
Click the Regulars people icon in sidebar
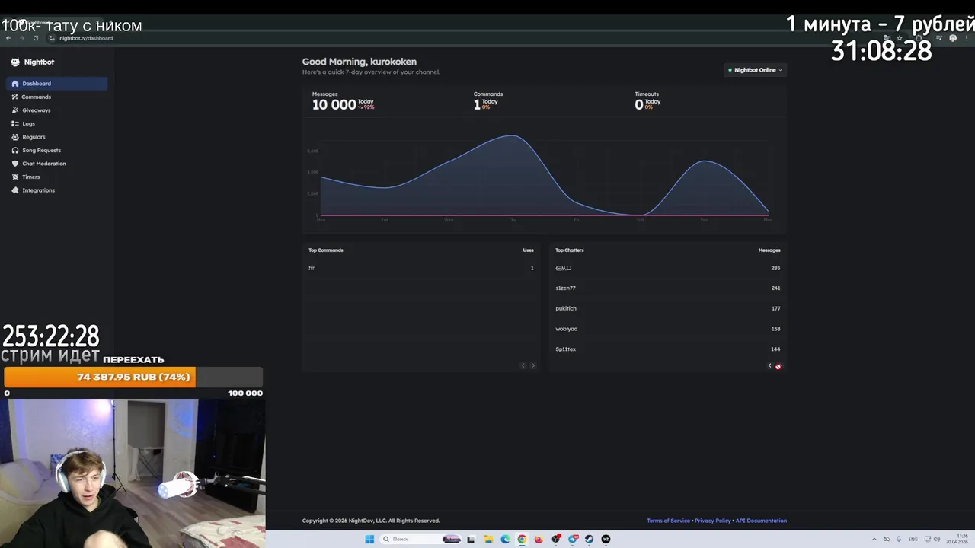pos(15,137)
